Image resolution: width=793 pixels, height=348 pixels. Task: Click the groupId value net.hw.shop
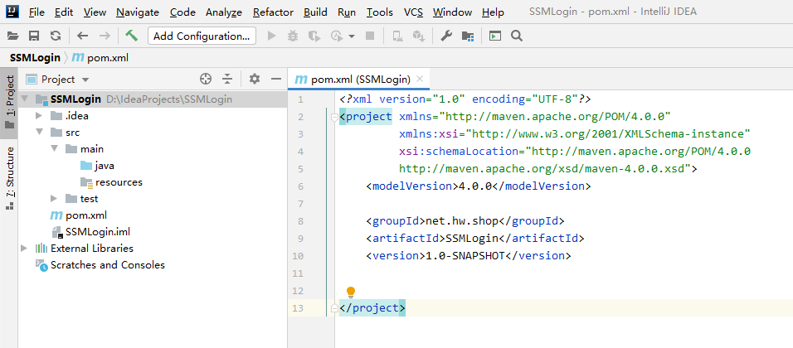463,221
